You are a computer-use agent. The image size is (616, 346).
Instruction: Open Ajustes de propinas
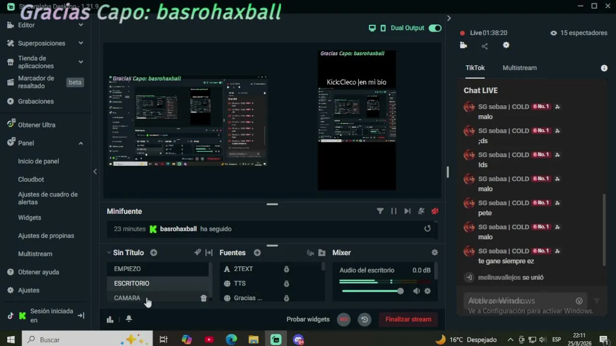[x=46, y=236]
